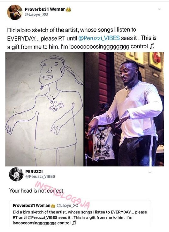Open Proverbs31 Woman's profile avatar

pyautogui.click(x=15, y=12)
